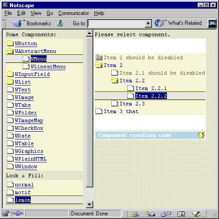The width and height of the screenshot is (219, 219).
Task: Click the toolbar collapse grip handle
Action: (4, 24)
